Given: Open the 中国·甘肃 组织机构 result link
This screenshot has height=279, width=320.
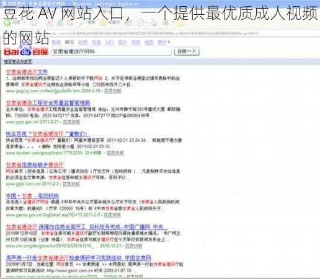Looking at the screenshot, I should click(x=32, y=196).
